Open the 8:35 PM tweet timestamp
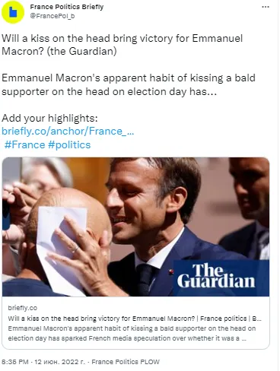280x371 pixels. click(15, 362)
